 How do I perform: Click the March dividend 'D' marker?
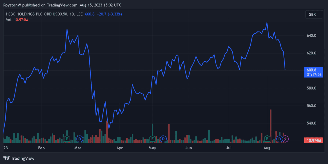click(80, 139)
